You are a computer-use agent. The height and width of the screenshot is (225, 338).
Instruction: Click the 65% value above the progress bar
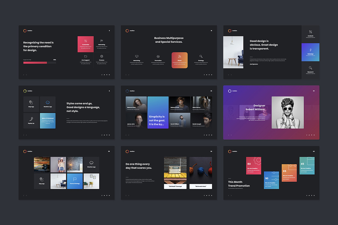click(x=55, y=60)
